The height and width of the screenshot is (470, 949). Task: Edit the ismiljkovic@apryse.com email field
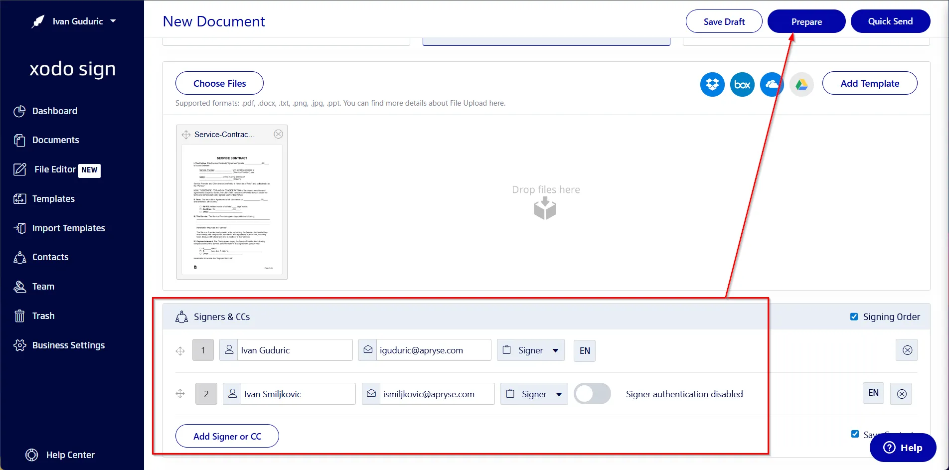[x=437, y=394]
